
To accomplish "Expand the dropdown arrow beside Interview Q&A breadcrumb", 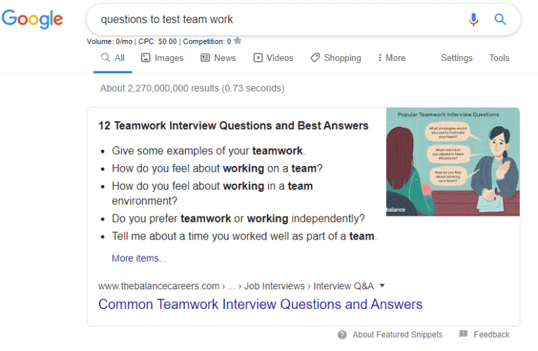I will [x=382, y=286].
